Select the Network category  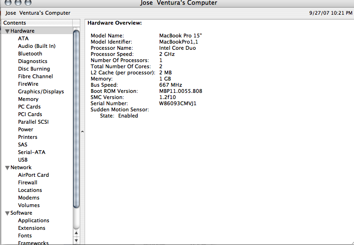21,167
